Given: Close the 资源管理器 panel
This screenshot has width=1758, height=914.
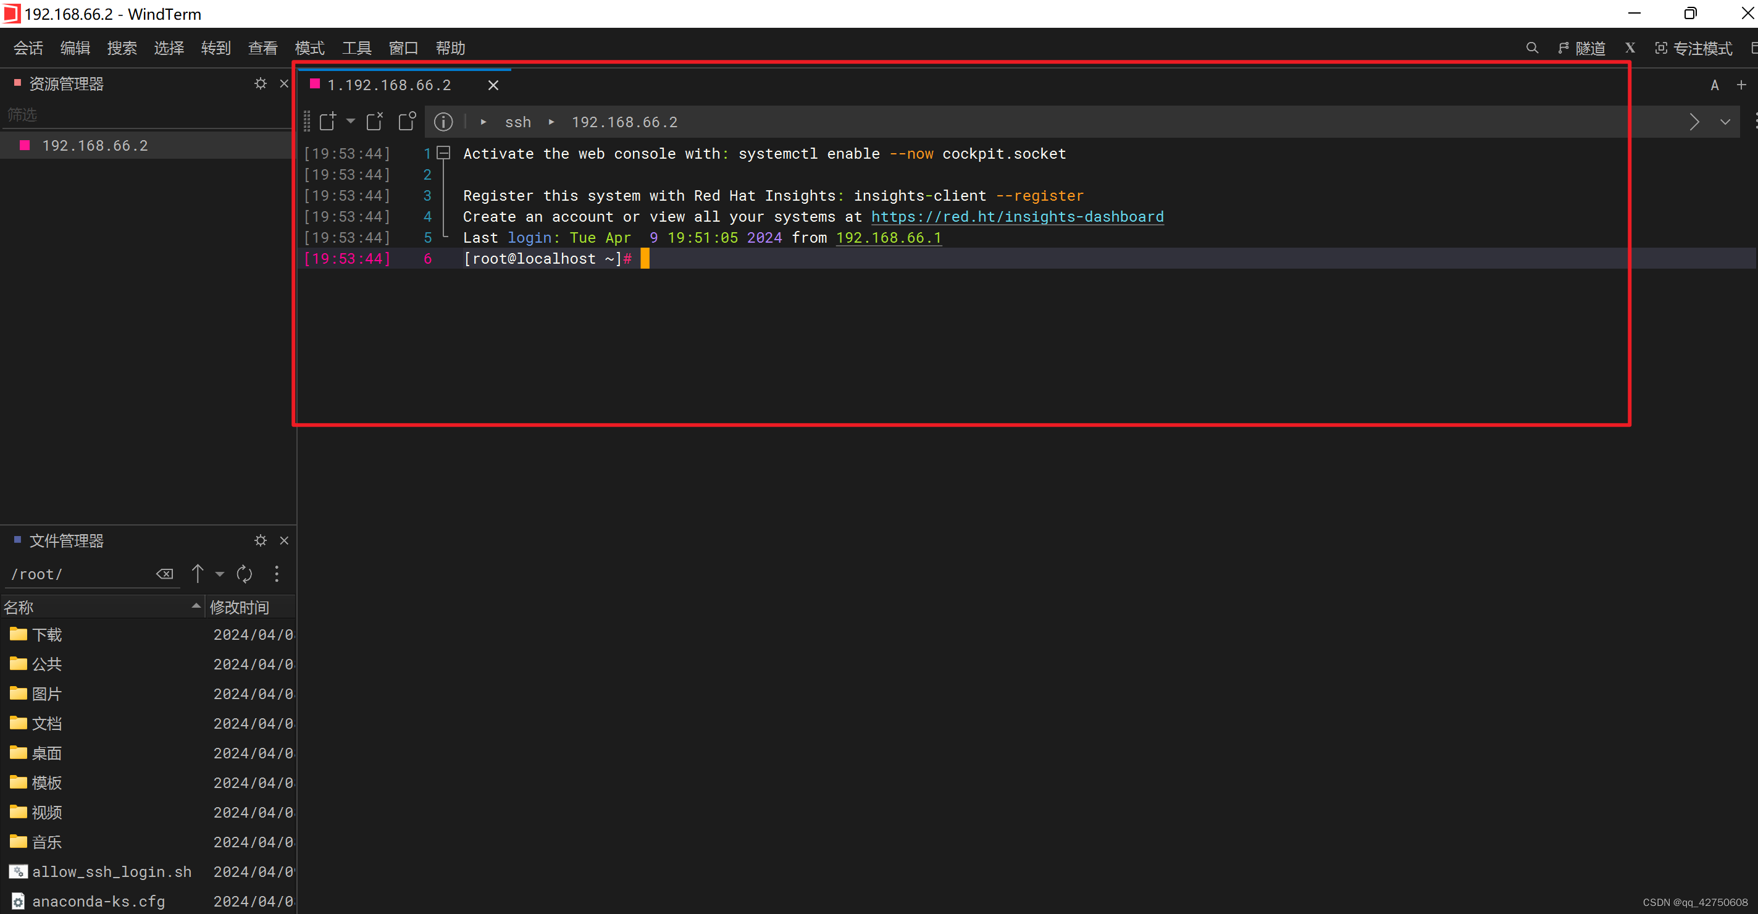Looking at the screenshot, I should pyautogui.click(x=284, y=83).
